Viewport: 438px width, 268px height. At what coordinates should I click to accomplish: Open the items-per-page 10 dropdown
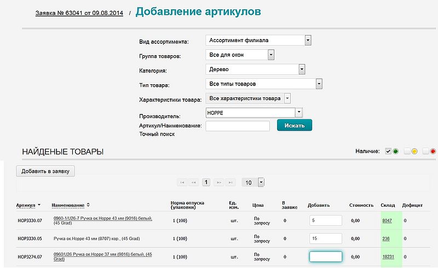pos(261,182)
